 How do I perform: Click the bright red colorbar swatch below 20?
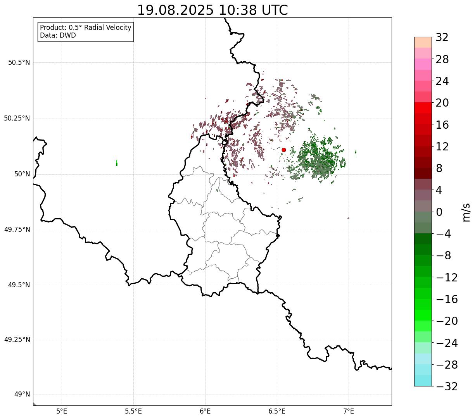[423, 108]
